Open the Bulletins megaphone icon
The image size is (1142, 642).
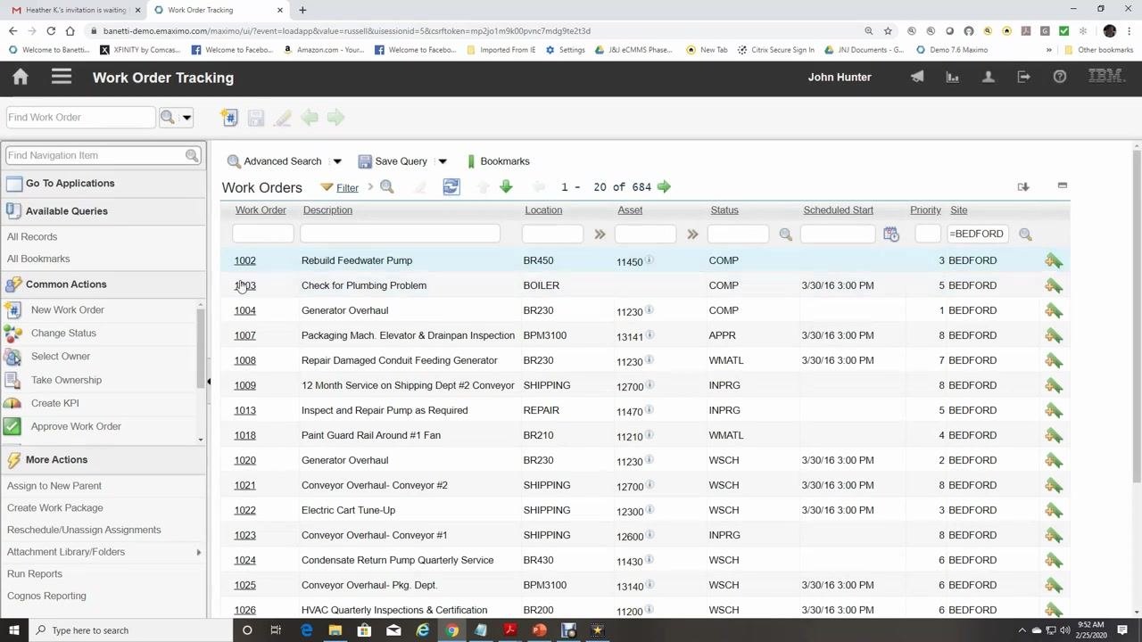point(917,78)
